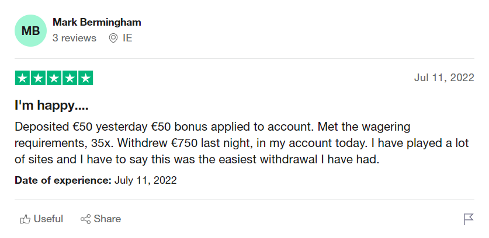Viewport: 489px width, 238px height.
Task: Mark the review as Useful via label
Action: coord(48,219)
